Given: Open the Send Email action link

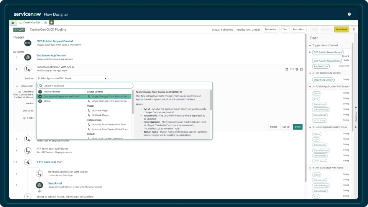Looking at the screenshot, I should (55, 184).
